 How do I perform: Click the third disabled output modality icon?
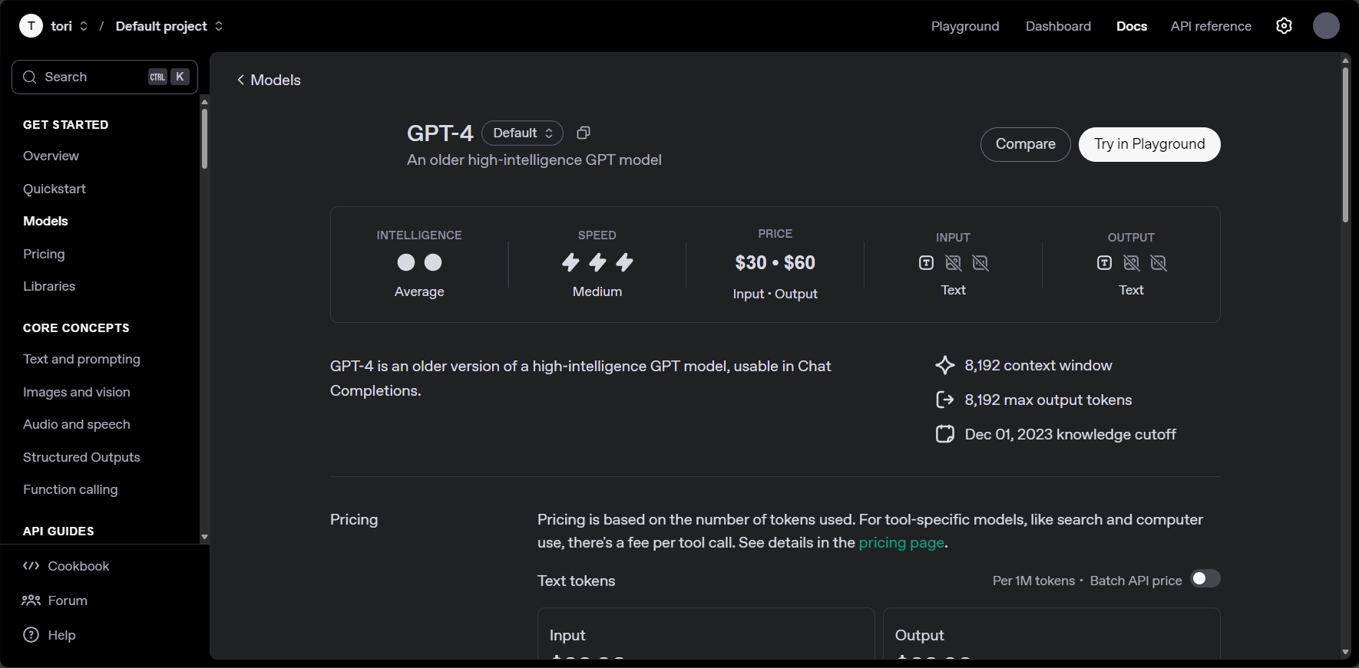1159,263
